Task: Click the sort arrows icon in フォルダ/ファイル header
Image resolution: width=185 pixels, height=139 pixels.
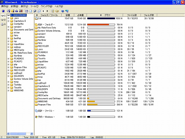Action: pos(37,15)
